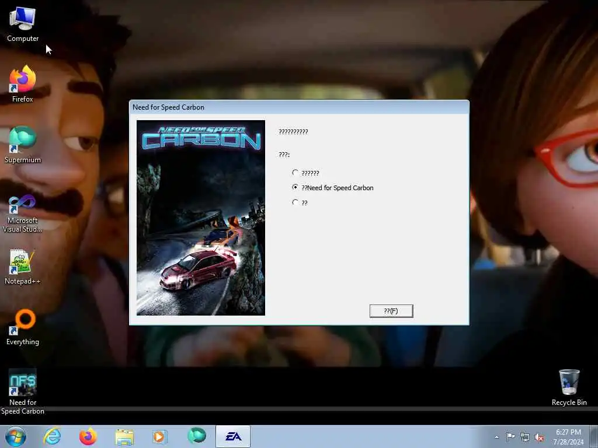Launch Need for Speed Carbon desktop shortcut

click(23, 391)
